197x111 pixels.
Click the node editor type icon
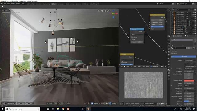pos(121,66)
